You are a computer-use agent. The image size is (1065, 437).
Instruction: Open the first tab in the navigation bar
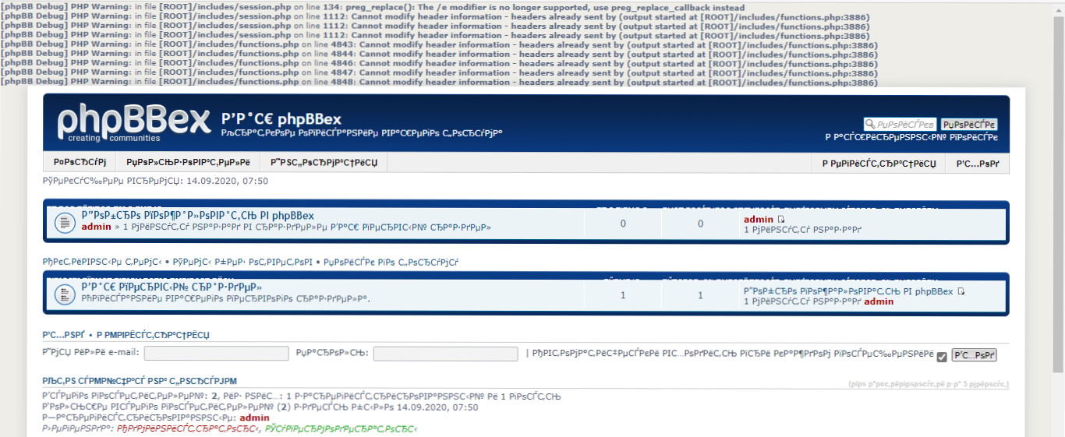[x=80, y=163]
